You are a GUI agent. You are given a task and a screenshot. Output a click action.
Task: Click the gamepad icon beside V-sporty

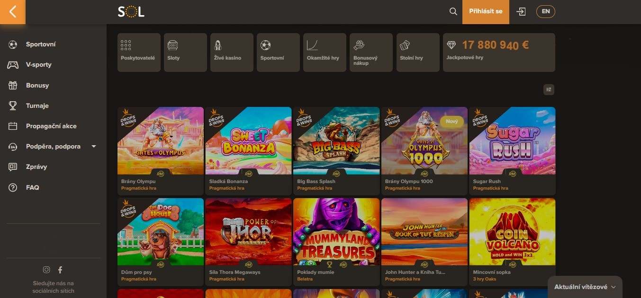pyautogui.click(x=13, y=65)
